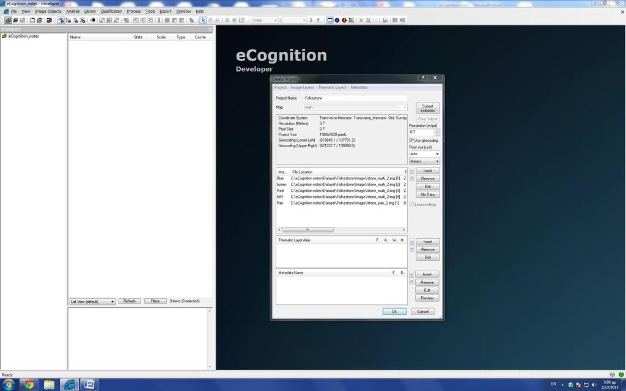This screenshot has width=626, height=391.
Task: Click the down arrow next-level navigation icon
Action: click(311, 20)
